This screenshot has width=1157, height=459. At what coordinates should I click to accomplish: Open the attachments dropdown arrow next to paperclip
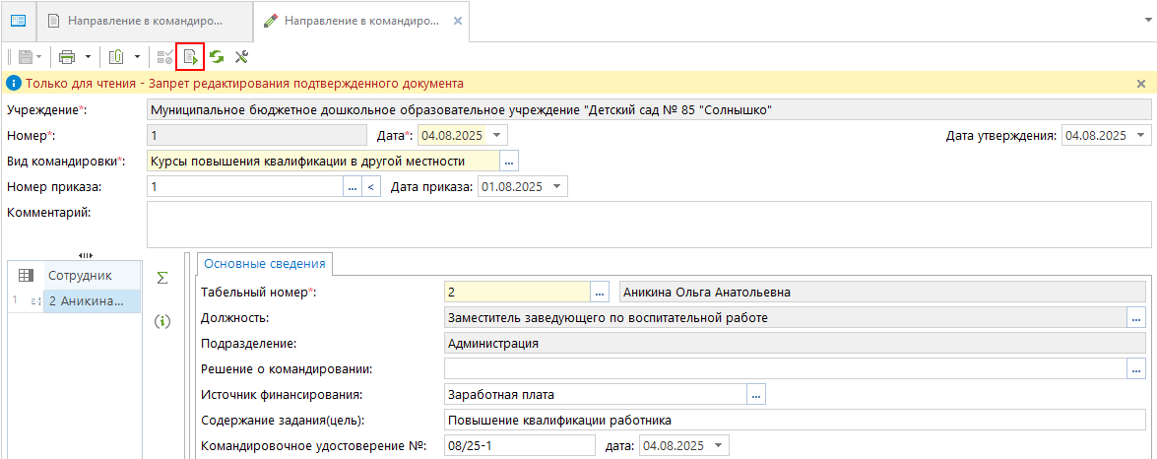point(137,57)
